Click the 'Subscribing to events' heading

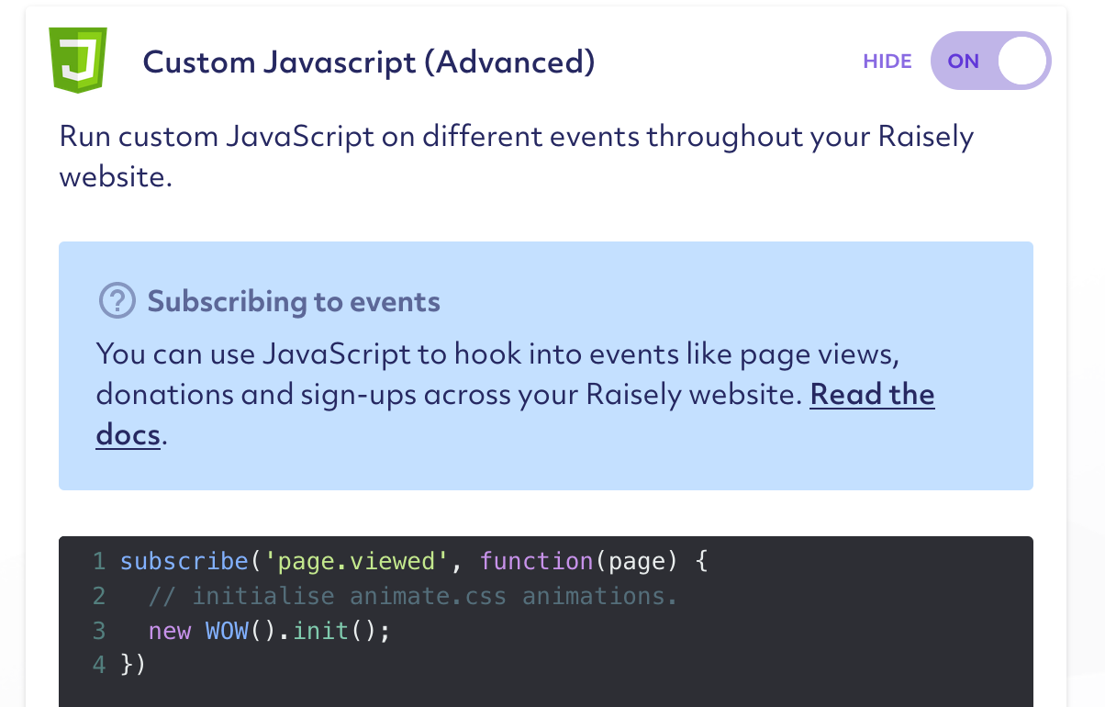pos(294,301)
